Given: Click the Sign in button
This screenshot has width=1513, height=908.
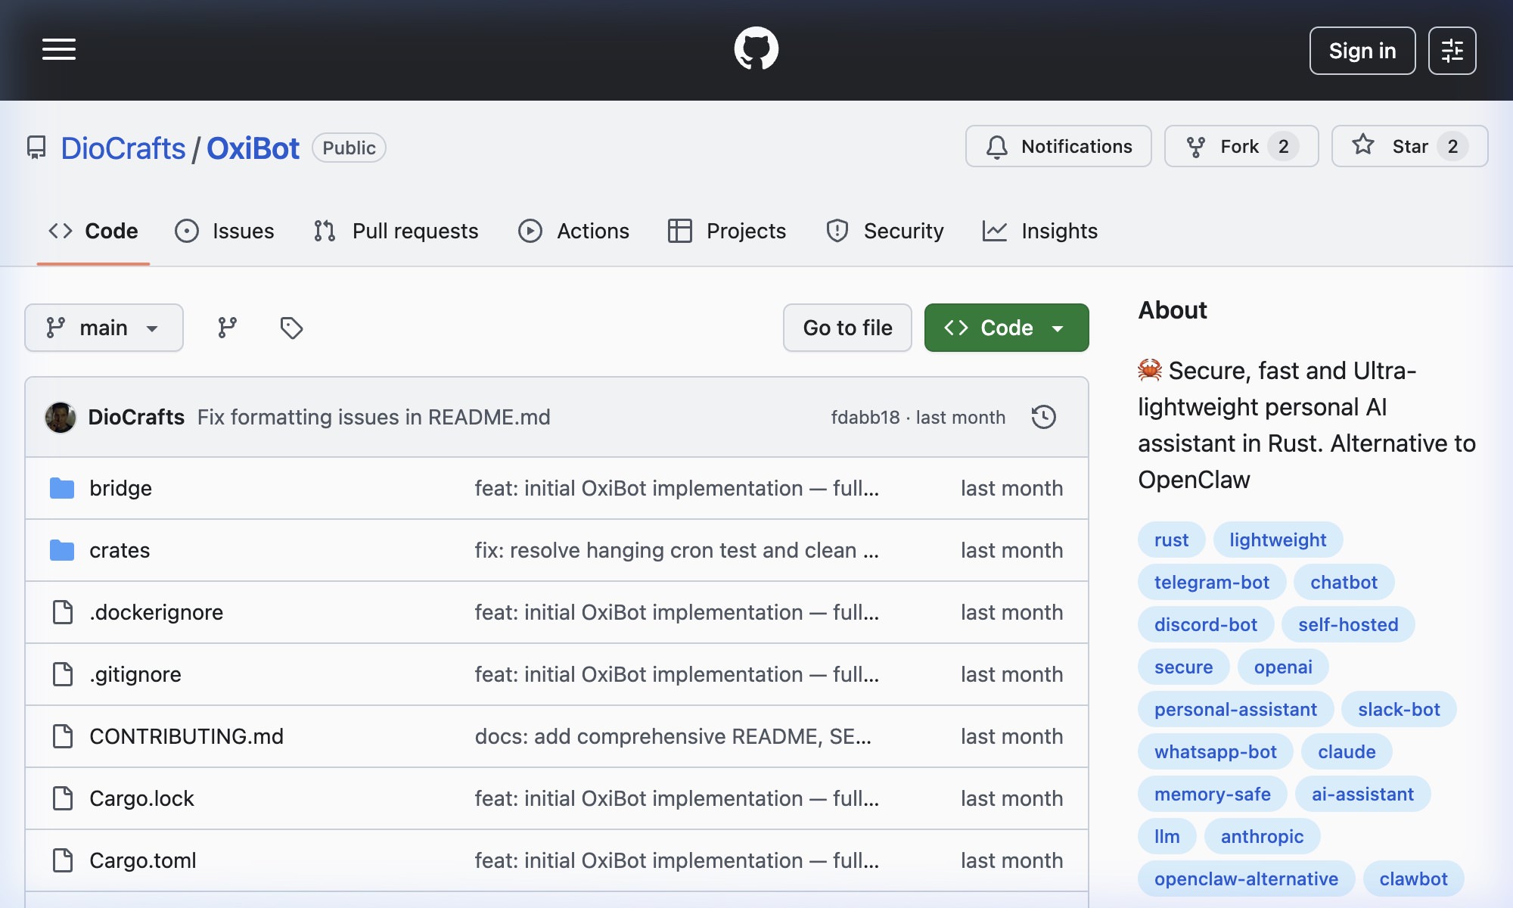Looking at the screenshot, I should coord(1362,51).
